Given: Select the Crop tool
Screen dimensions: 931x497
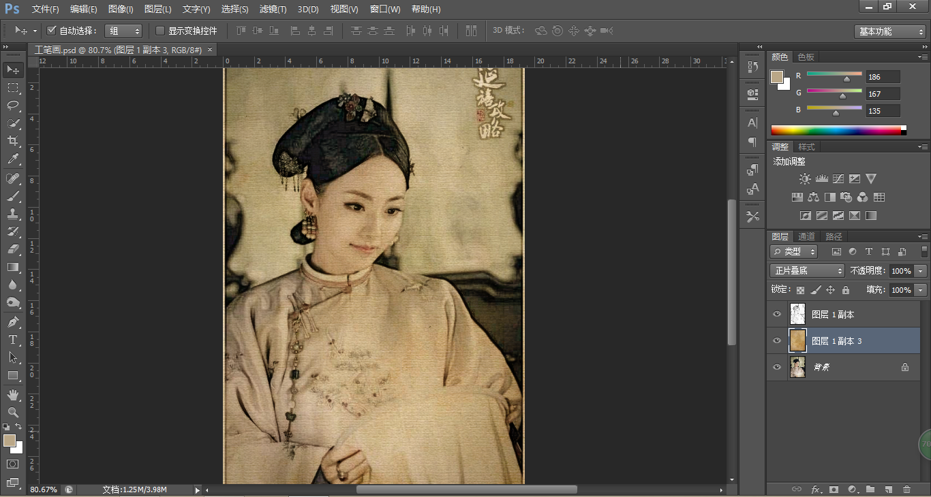Looking at the screenshot, I should pyautogui.click(x=13, y=141).
